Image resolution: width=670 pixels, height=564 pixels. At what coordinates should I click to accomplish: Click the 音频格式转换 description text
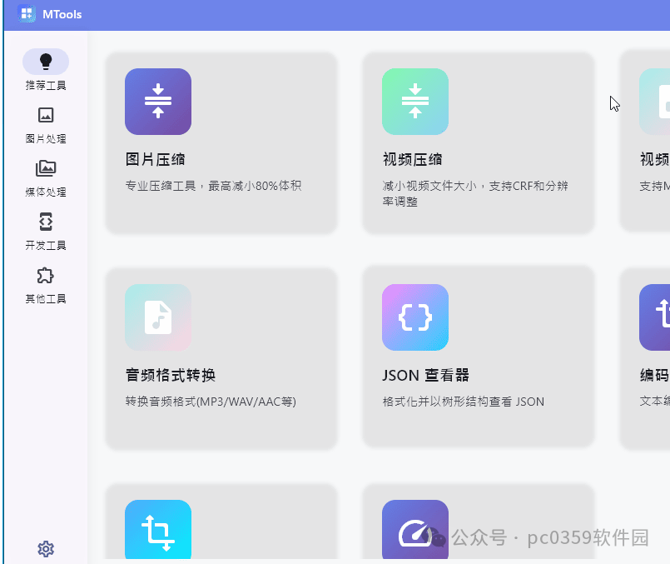click(211, 402)
